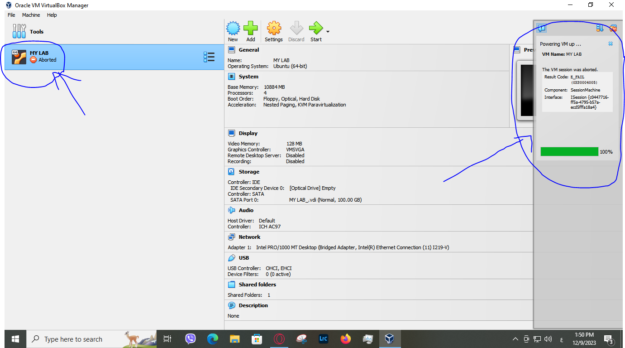This screenshot has height=348, width=625.
Task: Click the Boot Order Floppy, Optical, Hard Disk
Action: 291,99
